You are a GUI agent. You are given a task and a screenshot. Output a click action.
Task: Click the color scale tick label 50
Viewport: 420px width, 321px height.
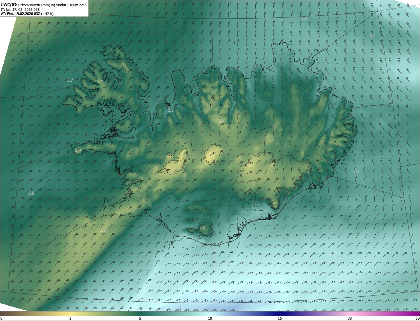click(x=417, y=318)
